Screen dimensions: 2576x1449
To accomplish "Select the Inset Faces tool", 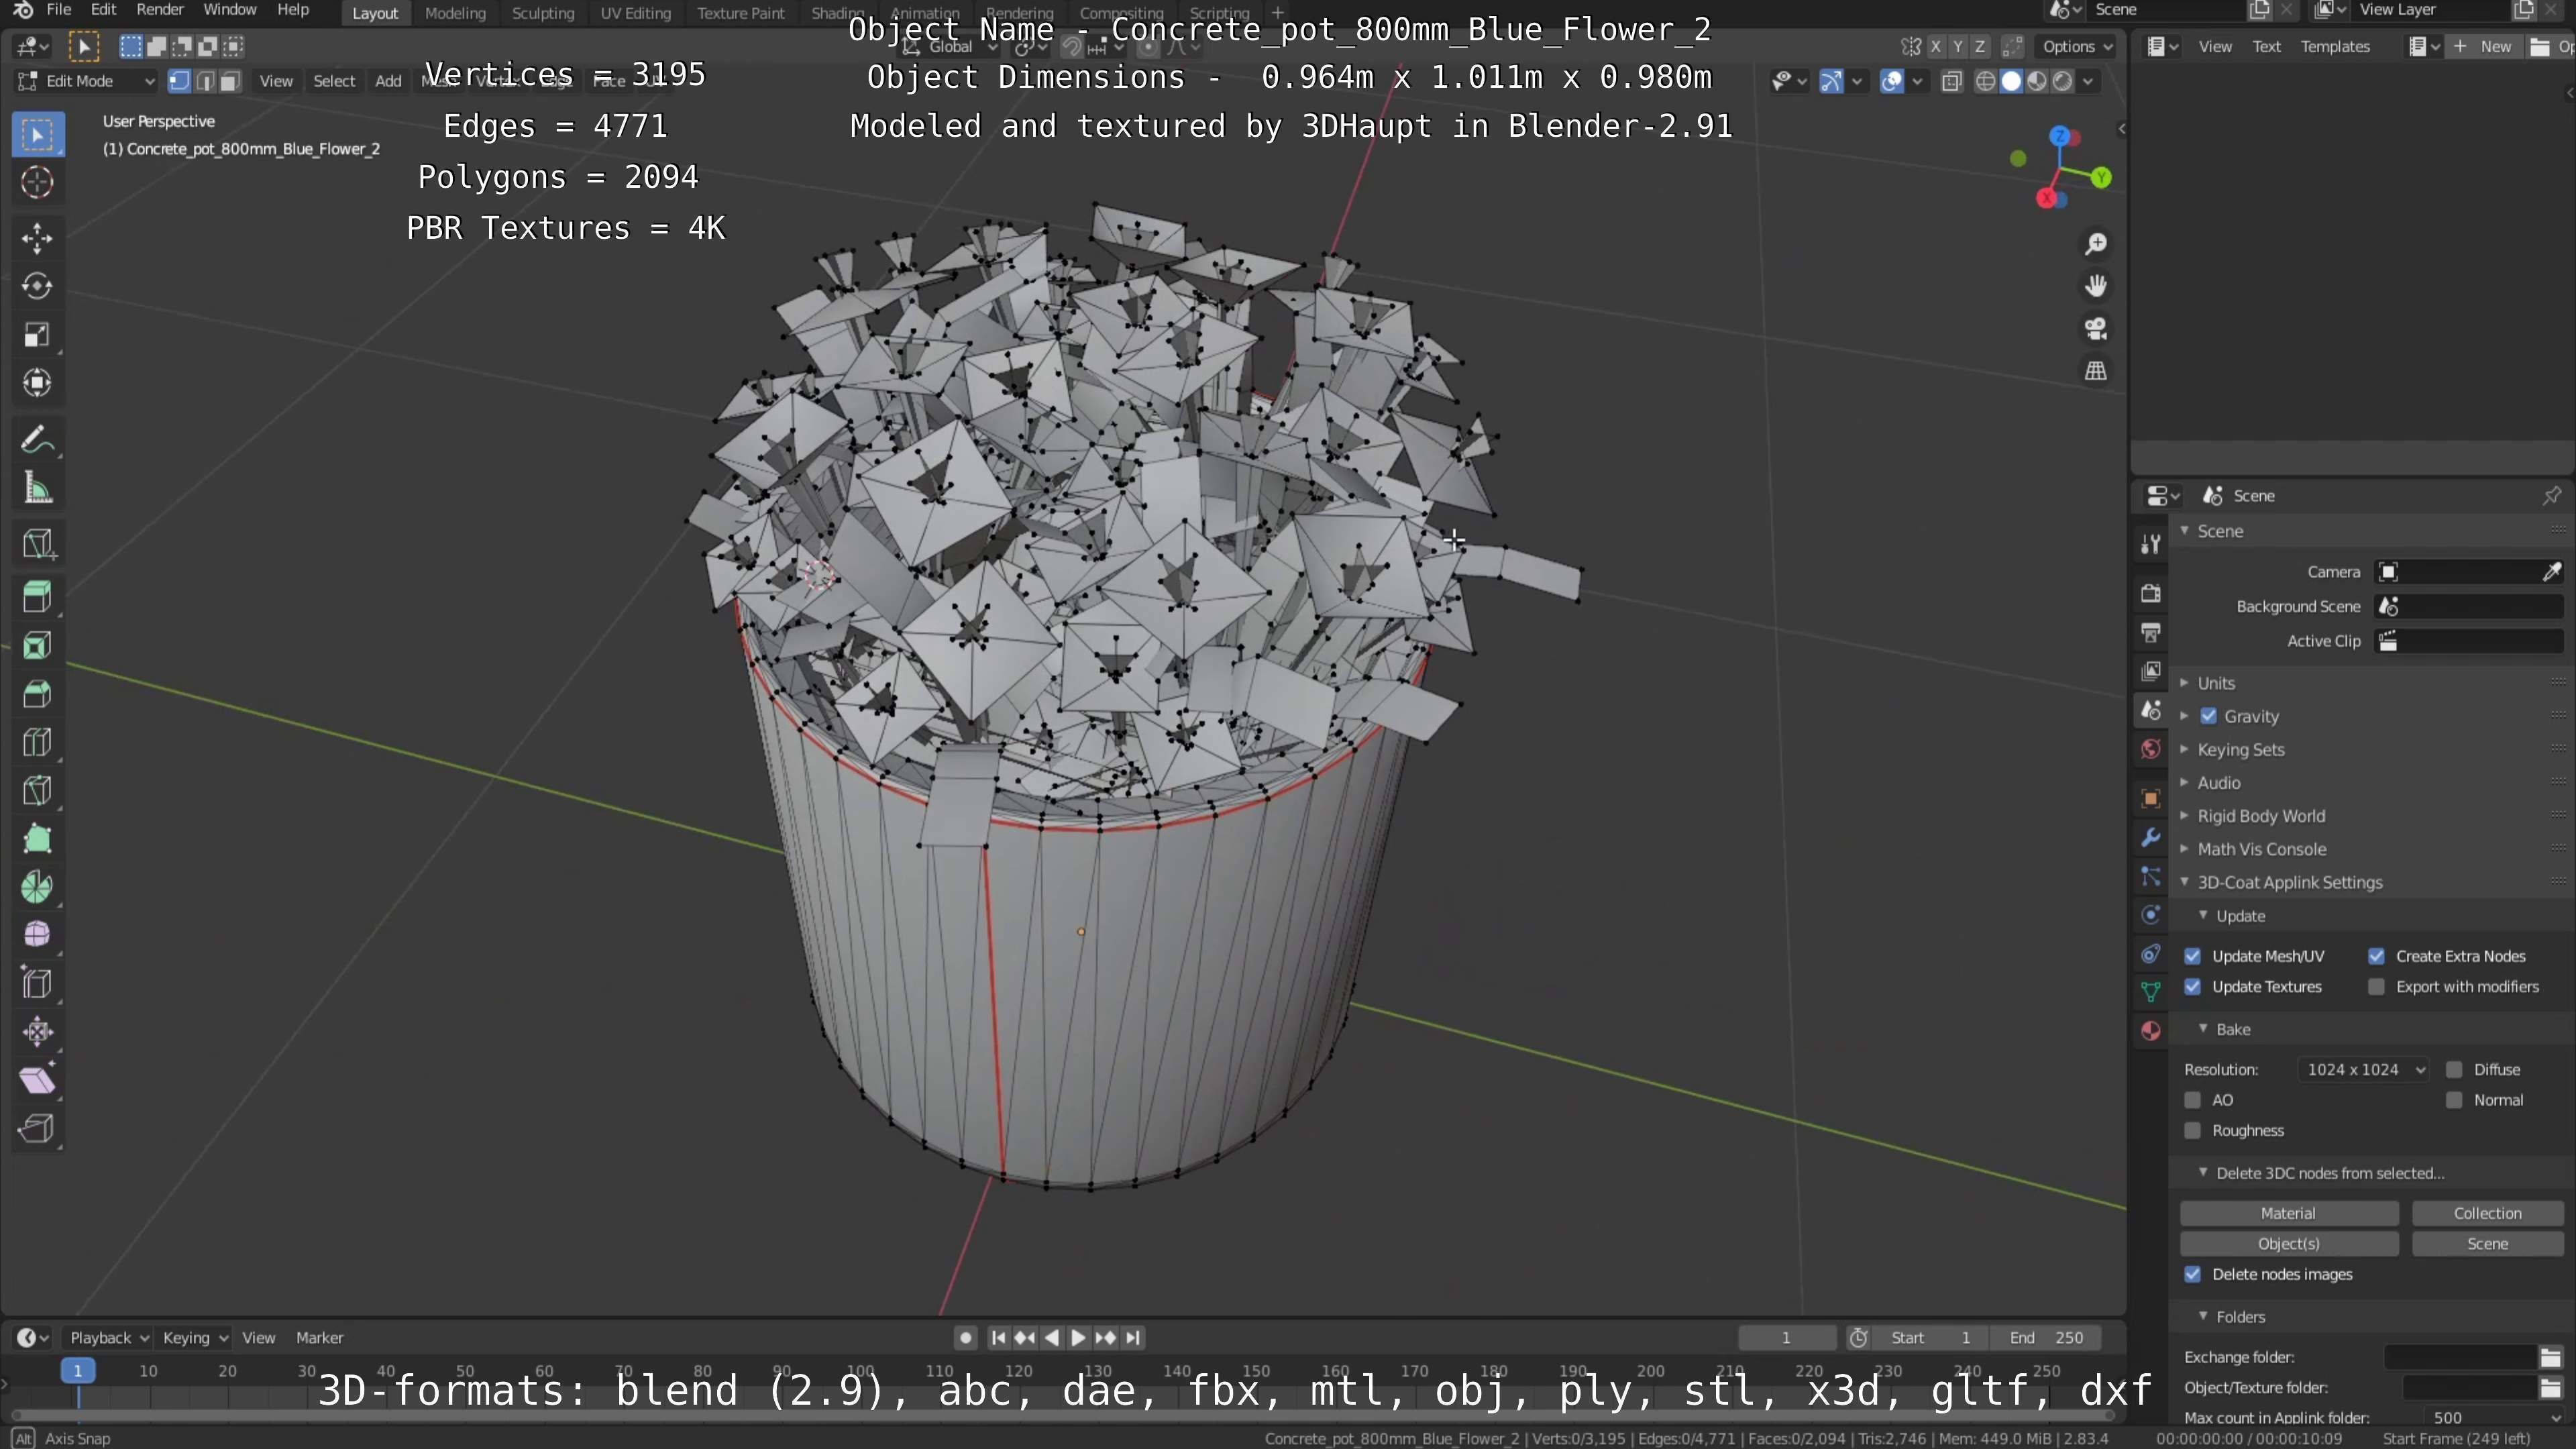I will pyautogui.click(x=37, y=646).
